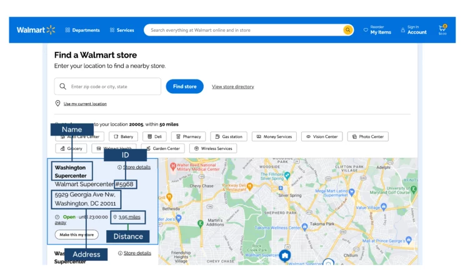The width and height of the screenshot is (465, 277).
Task: Click the Takoma Park label on map
Action: coord(322,224)
